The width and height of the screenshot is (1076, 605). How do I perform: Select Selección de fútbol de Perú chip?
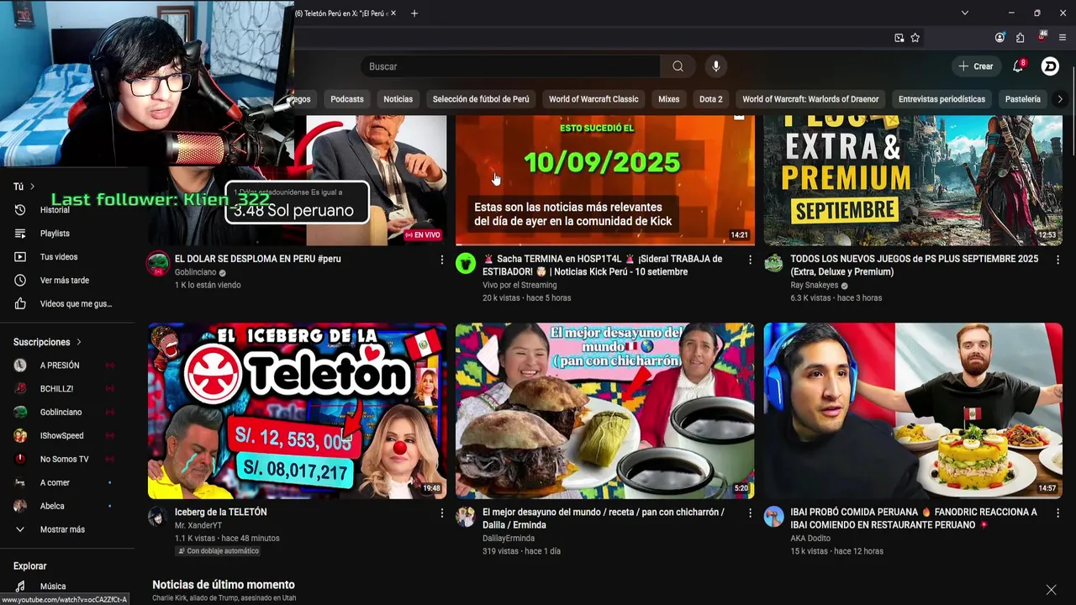(481, 99)
